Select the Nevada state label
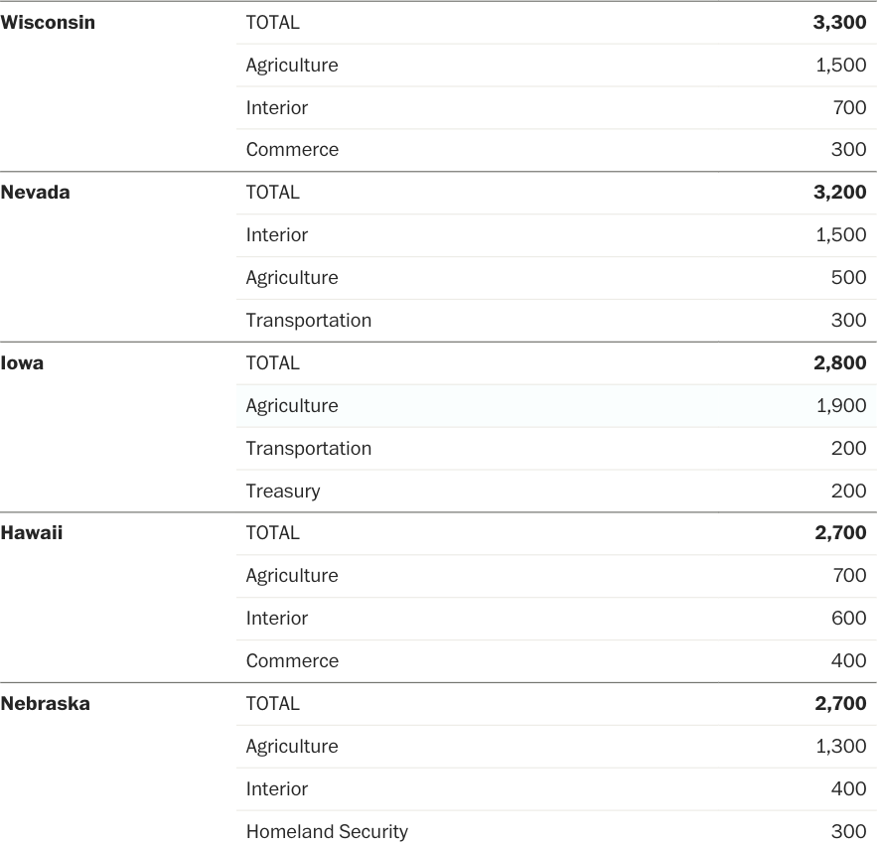 click(36, 193)
